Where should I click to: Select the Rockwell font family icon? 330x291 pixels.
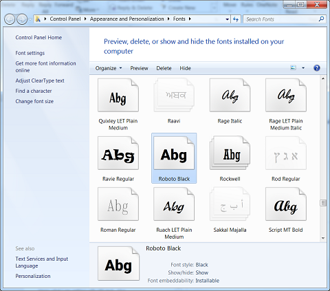(x=230, y=153)
